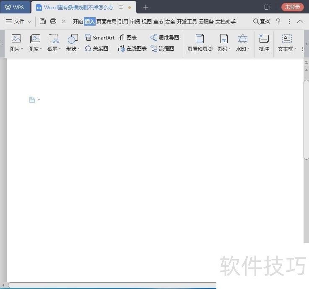Open 在线图表 online charts

coord(132,49)
